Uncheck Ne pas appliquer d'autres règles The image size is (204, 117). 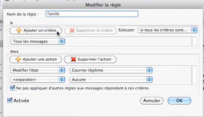(x=12, y=88)
